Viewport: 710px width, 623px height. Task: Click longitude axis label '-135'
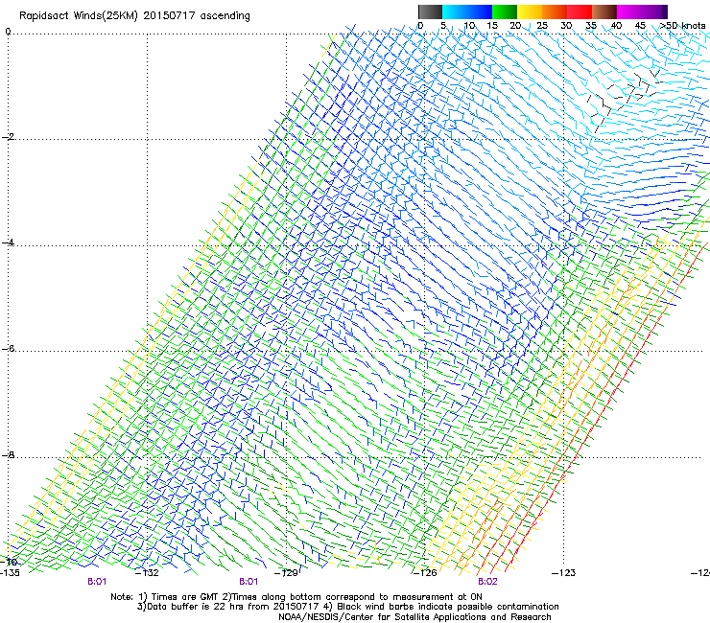click(x=10, y=573)
